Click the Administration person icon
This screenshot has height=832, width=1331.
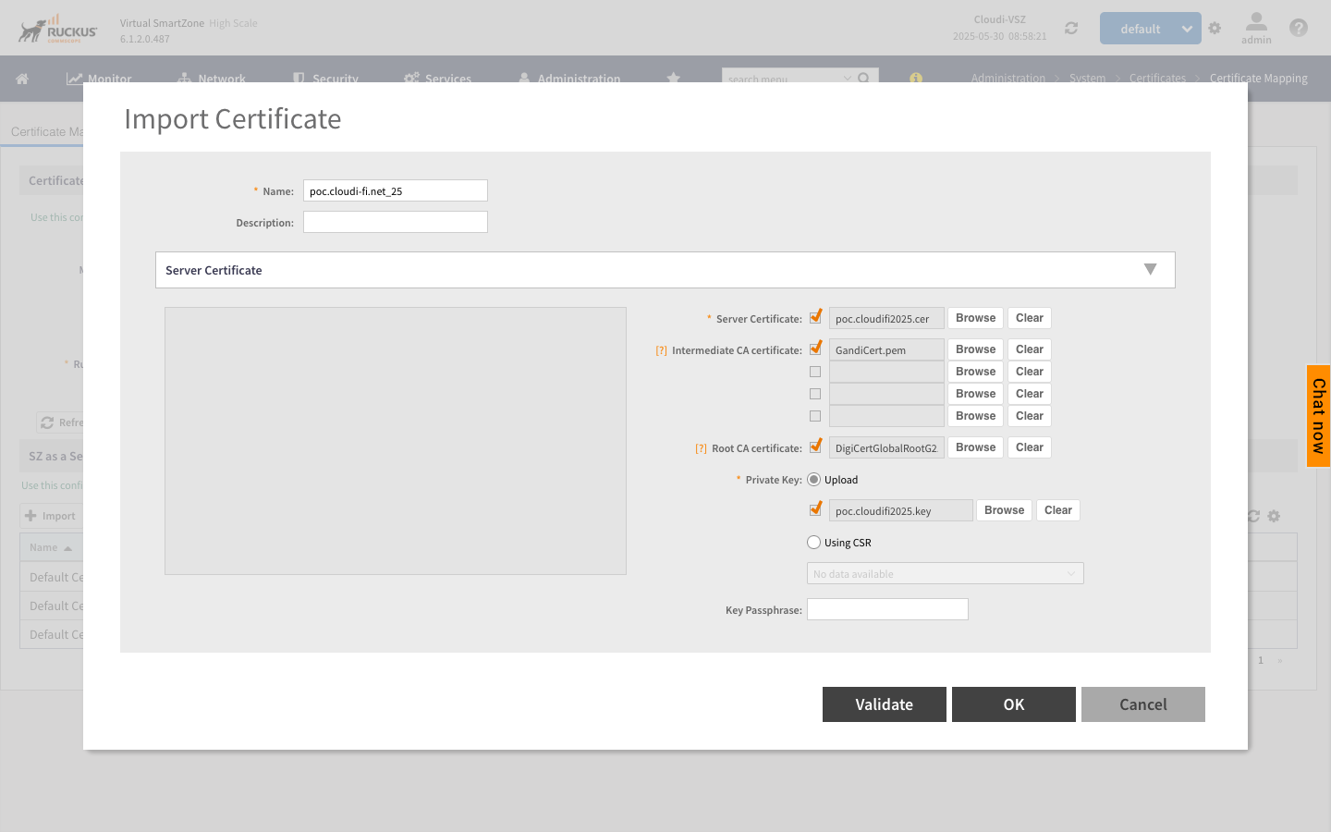[525, 79]
